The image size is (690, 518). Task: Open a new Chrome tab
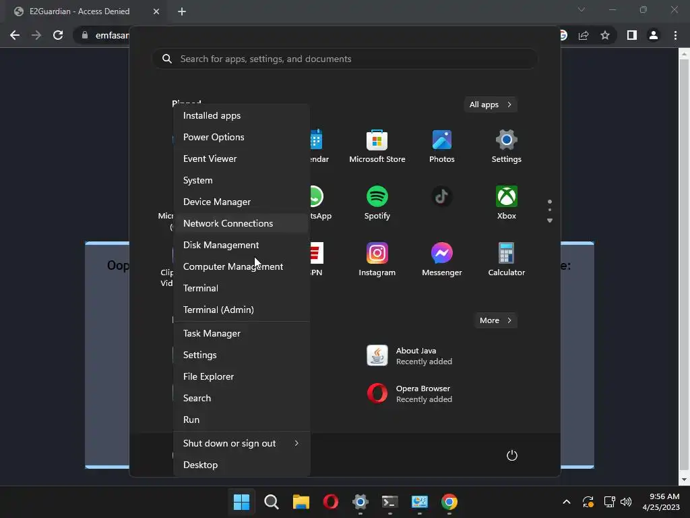coord(182,11)
